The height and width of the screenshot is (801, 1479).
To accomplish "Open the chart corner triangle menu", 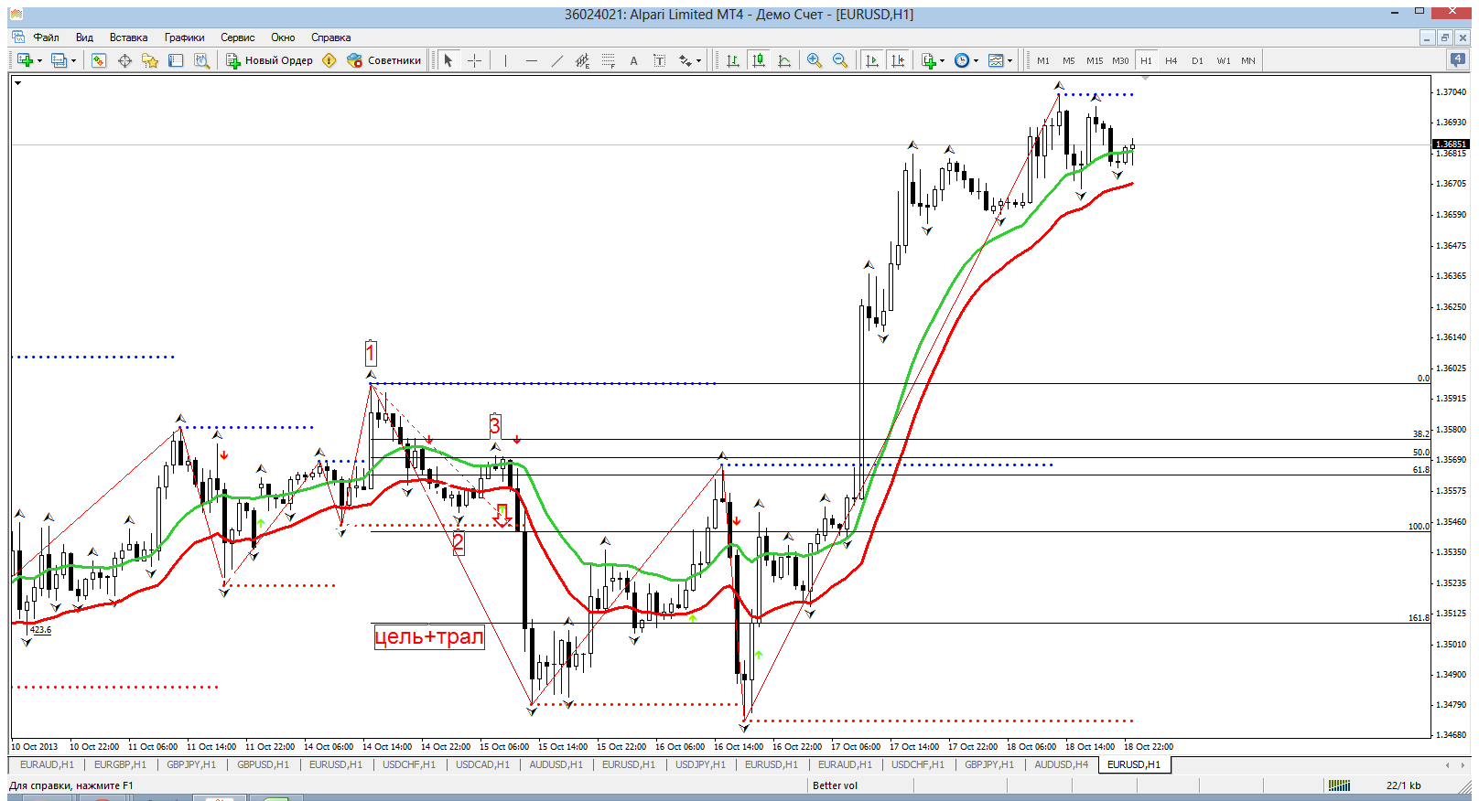I will [17, 83].
